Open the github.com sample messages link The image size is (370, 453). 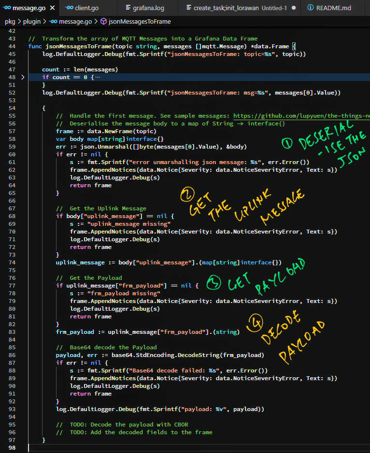pyautogui.click(x=300, y=116)
